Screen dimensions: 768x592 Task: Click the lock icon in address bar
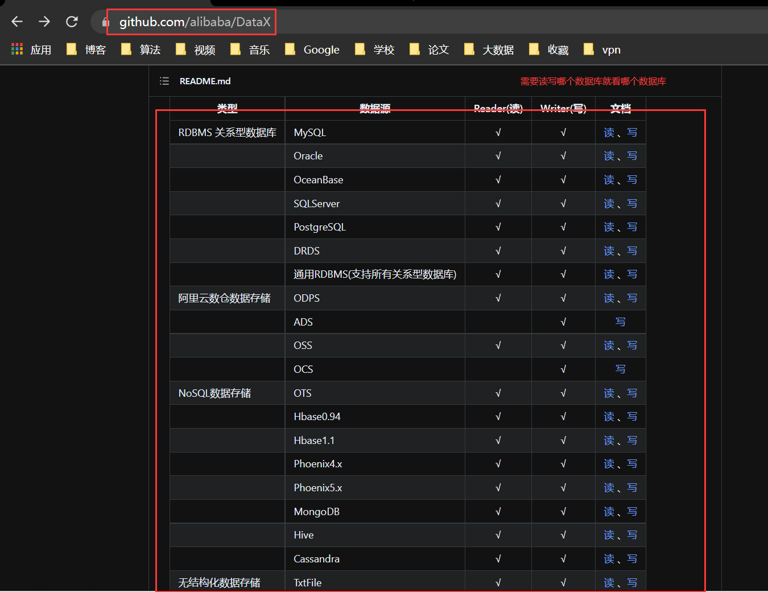pos(105,22)
